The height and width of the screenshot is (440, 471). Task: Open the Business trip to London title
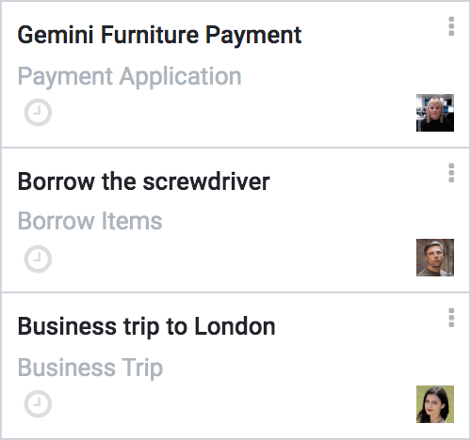(x=146, y=327)
